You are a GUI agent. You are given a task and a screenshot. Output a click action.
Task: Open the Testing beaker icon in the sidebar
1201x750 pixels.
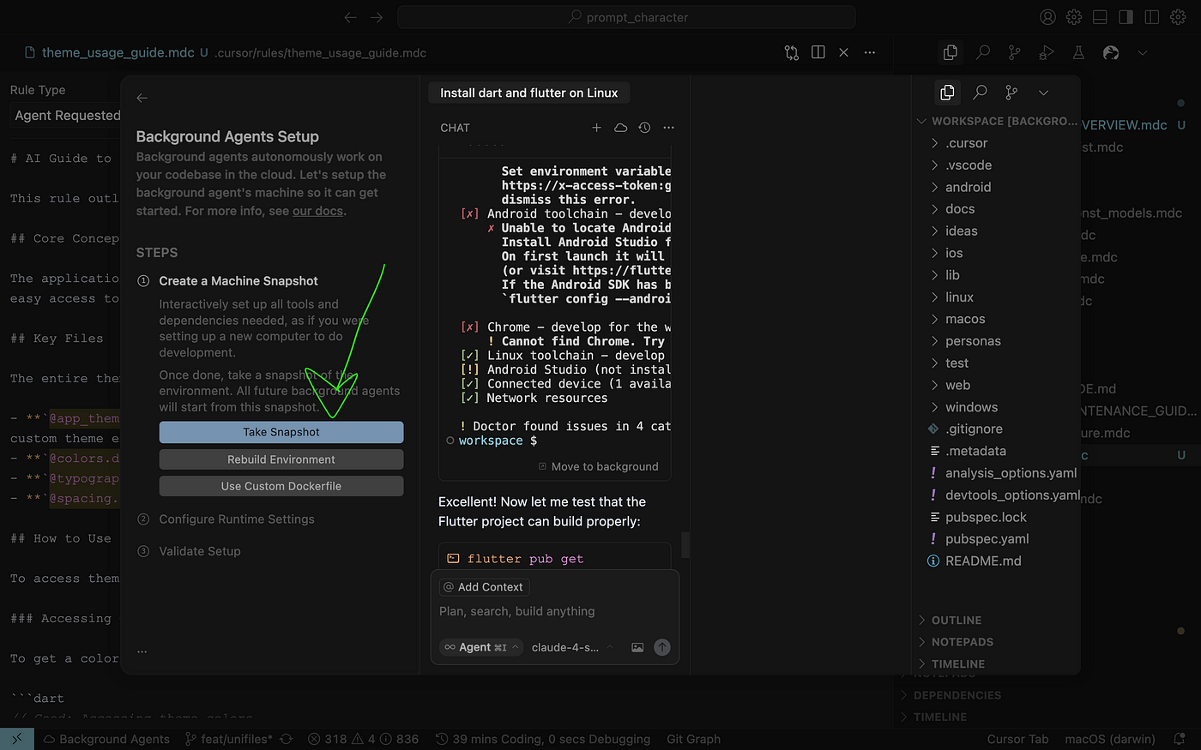click(x=1078, y=52)
